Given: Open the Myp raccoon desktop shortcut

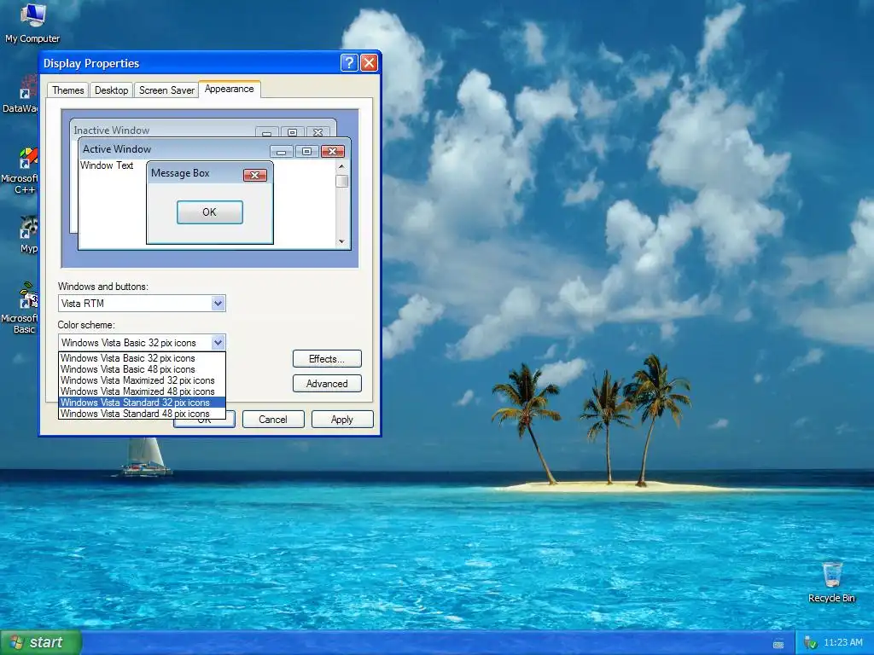Looking at the screenshot, I should [x=28, y=235].
